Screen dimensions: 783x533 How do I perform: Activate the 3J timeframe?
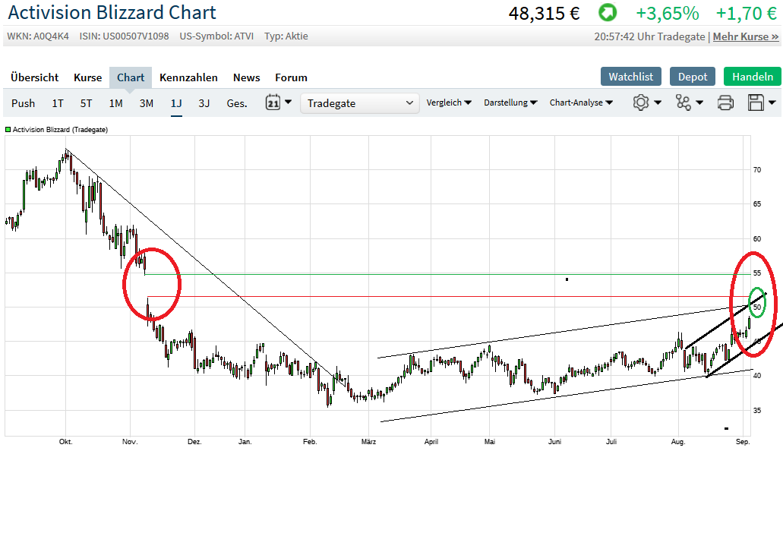point(204,102)
